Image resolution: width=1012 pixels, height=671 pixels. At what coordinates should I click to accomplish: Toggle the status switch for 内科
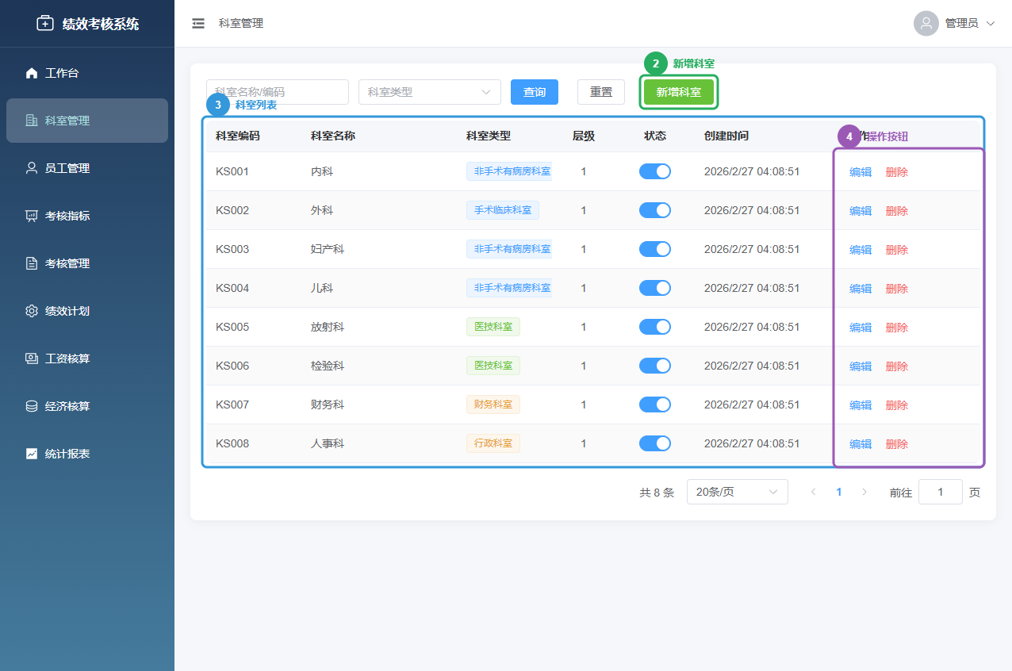coord(654,171)
